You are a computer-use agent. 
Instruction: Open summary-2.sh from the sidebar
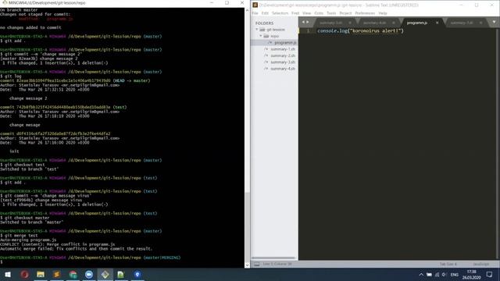tap(283, 55)
